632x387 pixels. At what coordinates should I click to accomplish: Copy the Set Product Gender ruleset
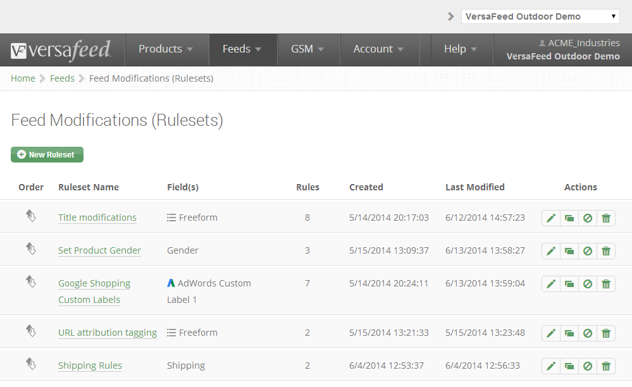pos(569,251)
